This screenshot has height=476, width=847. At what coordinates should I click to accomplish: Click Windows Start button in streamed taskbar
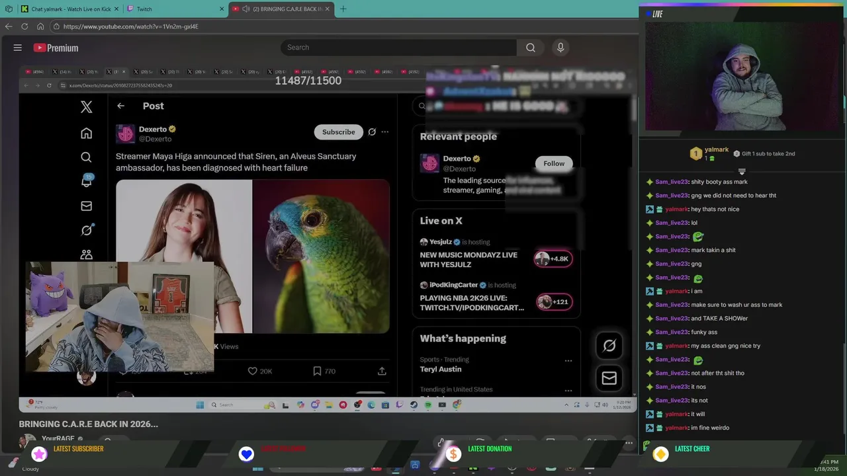(200, 405)
